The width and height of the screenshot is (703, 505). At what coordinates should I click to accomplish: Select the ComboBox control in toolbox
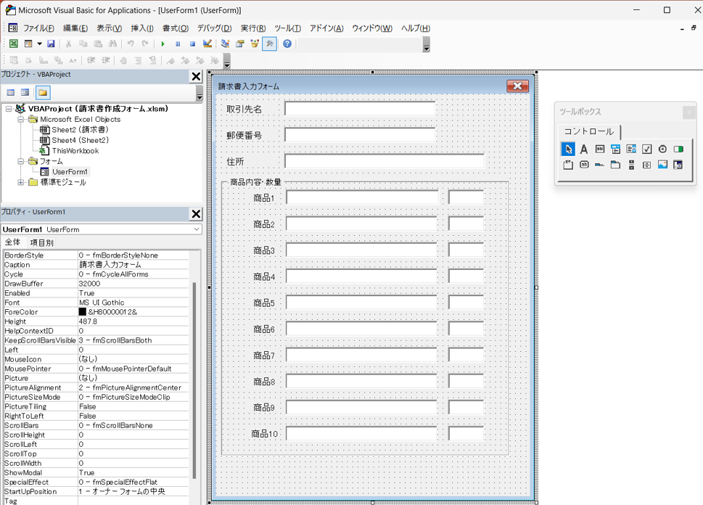(615, 149)
